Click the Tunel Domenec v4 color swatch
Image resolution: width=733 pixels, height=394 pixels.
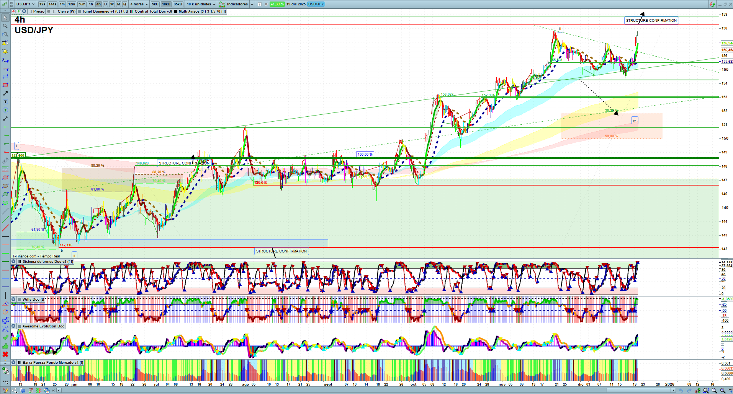coord(79,11)
